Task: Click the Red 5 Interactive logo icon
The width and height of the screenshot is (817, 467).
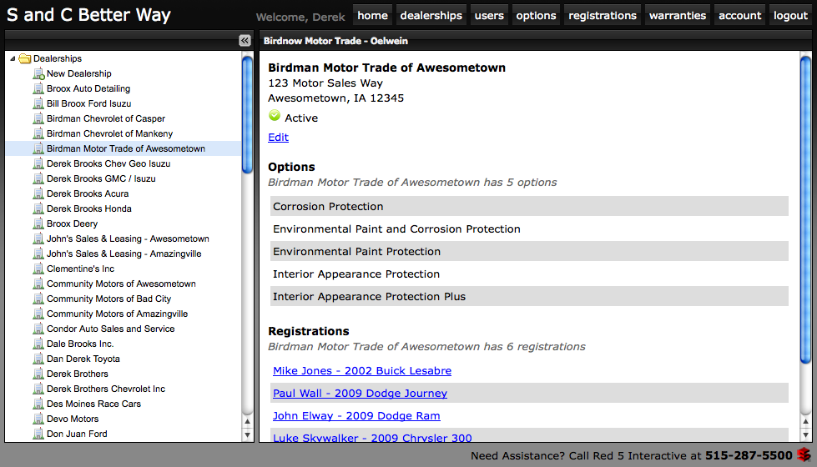Action: [x=803, y=455]
